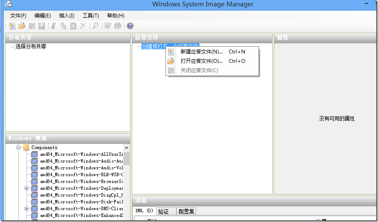Click the cube icon beside amd64_Microsoft-Windows-BLB-WSB
The image size is (378, 222).
point(34,174)
